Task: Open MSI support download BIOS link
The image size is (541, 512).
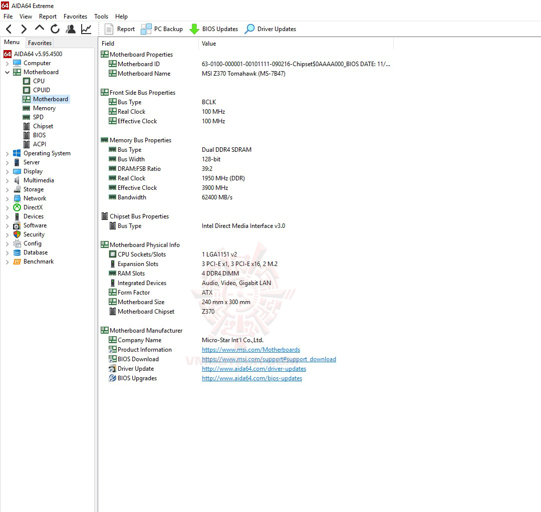Action: pyautogui.click(x=269, y=359)
